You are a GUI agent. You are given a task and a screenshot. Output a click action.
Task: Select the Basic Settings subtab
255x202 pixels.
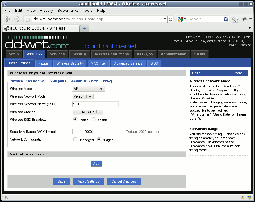(x=20, y=63)
